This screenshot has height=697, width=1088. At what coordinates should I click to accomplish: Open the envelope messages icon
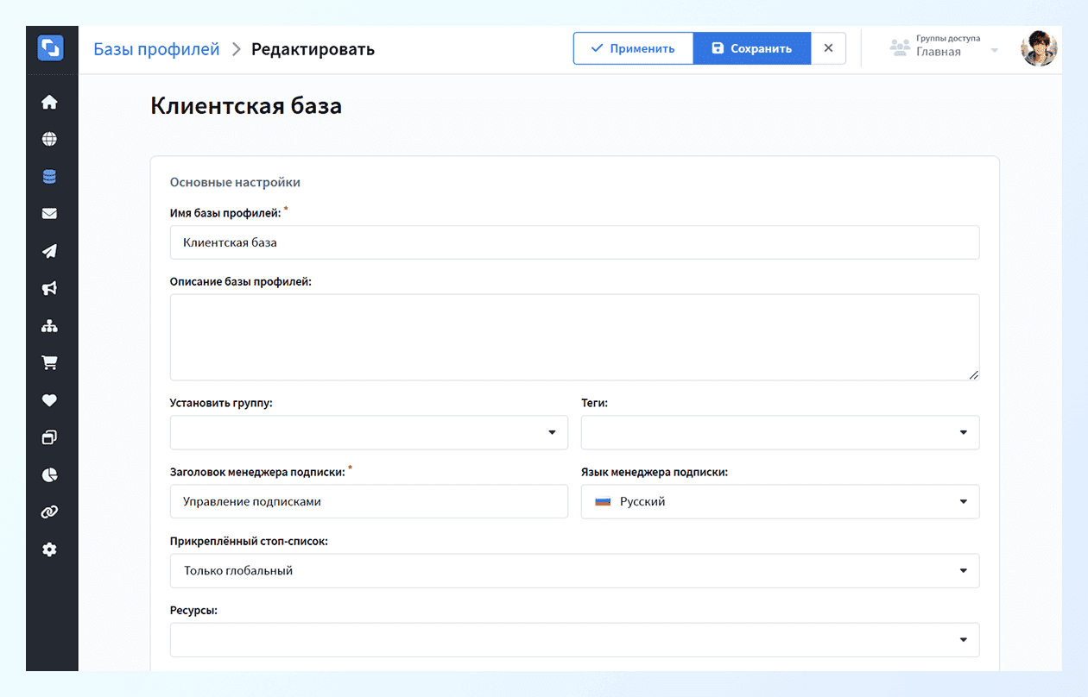(49, 214)
